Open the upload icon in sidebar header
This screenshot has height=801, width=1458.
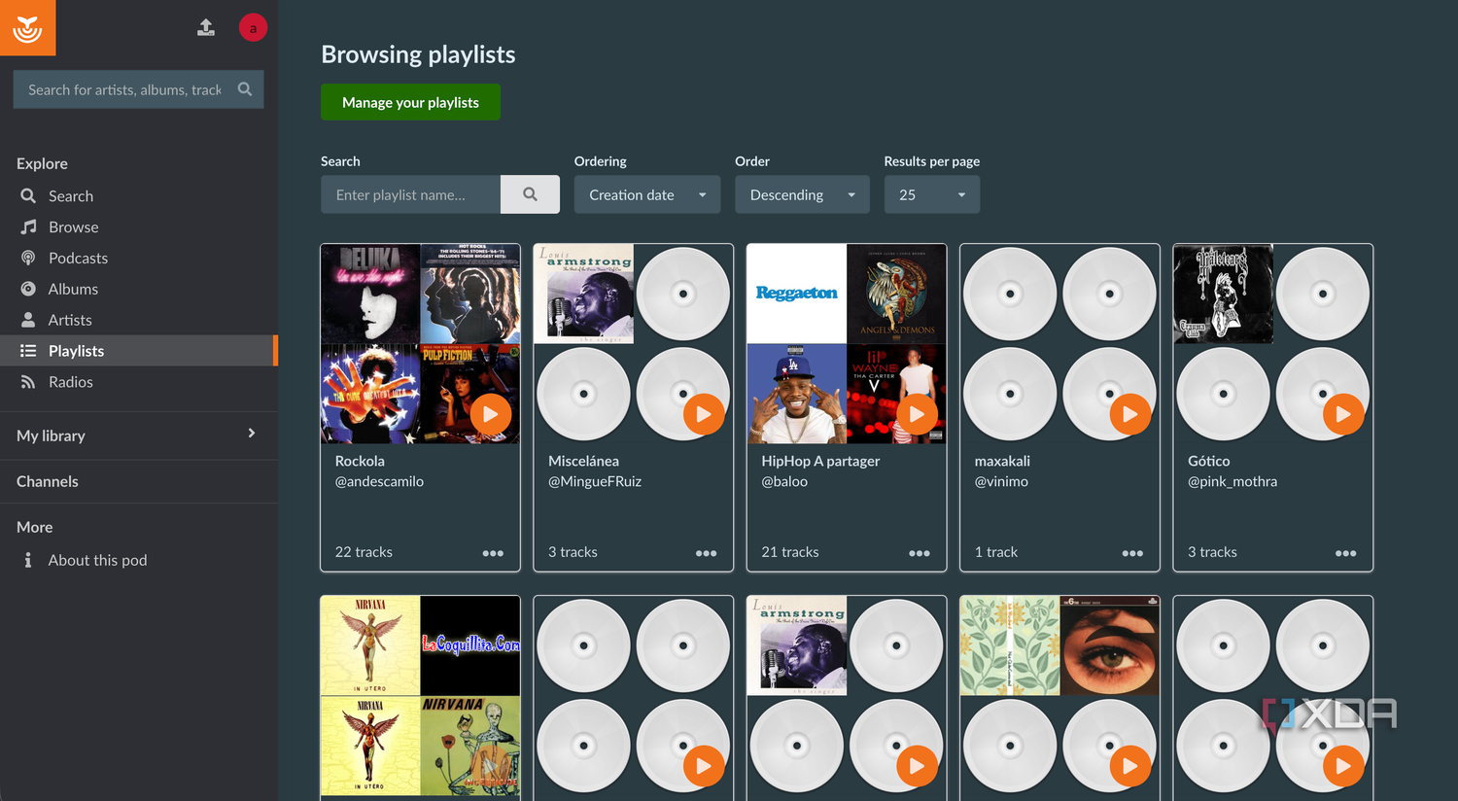206,27
